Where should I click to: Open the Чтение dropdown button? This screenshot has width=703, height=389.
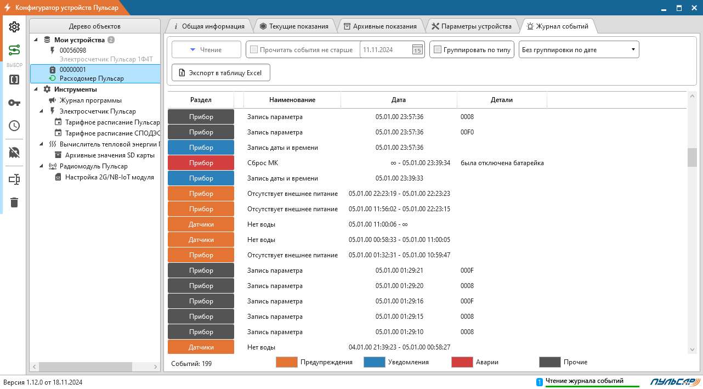(x=206, y=49)
